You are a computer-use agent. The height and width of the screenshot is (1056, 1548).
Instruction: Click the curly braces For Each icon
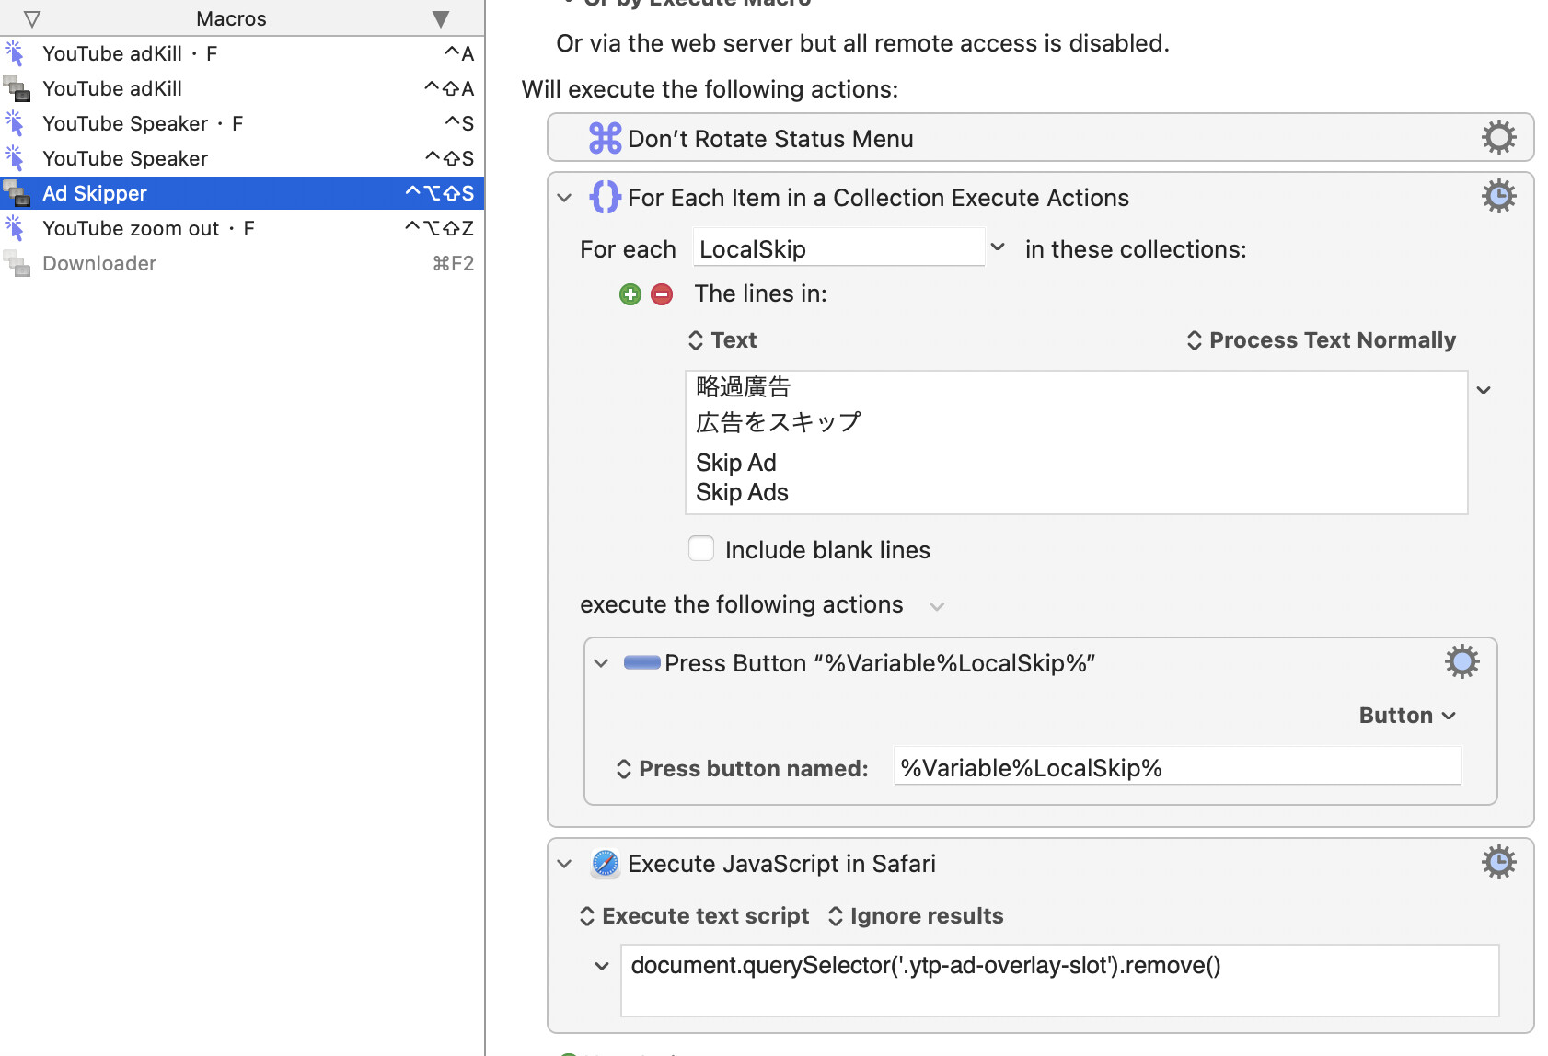pos(605,197)
